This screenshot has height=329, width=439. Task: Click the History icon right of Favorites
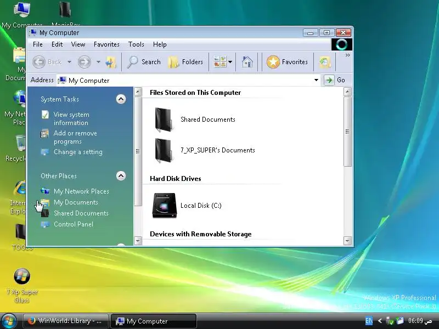click(x=325, y=62)
